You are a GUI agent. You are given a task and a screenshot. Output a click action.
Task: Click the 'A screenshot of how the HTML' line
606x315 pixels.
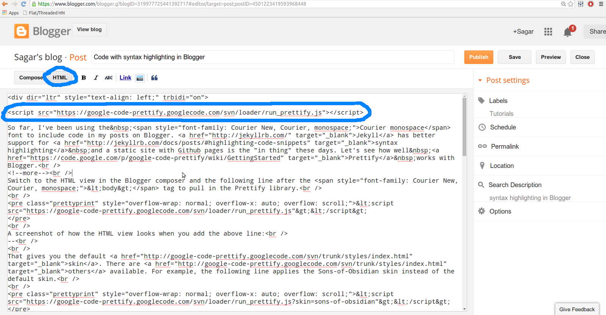click(x=148, y=234)
